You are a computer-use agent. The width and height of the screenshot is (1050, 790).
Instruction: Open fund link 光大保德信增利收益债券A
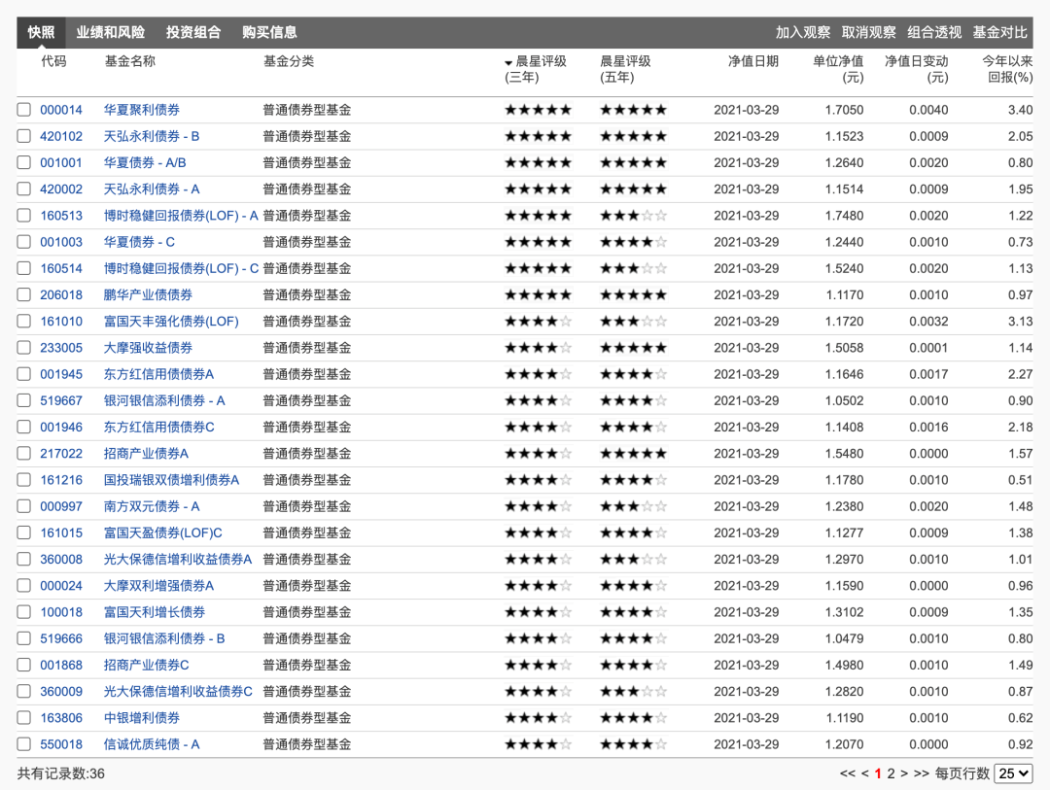pos(178,559)
